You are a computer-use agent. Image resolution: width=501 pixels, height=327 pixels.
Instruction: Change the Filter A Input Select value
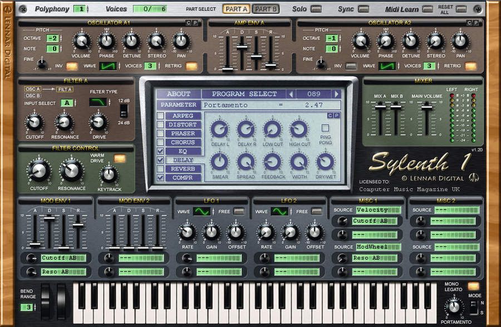pos(67,103)
